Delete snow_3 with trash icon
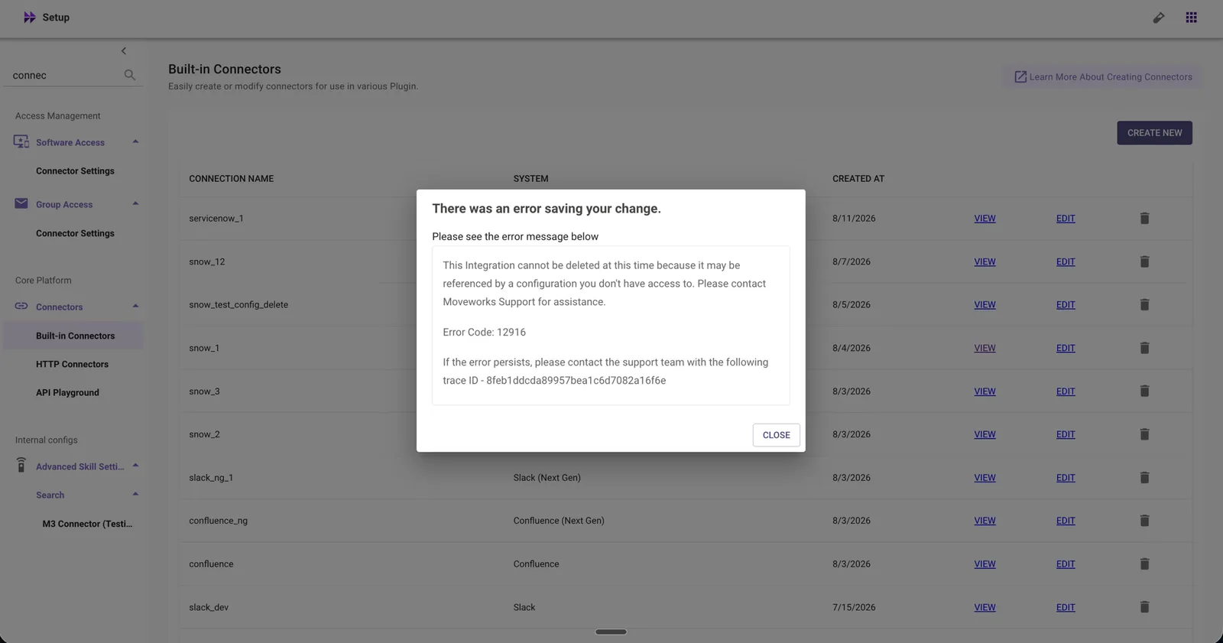The height and width of the screenshot is (643, 1223). pos(1144,391)
